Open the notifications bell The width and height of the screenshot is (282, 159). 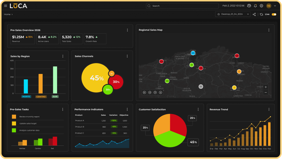255,6
